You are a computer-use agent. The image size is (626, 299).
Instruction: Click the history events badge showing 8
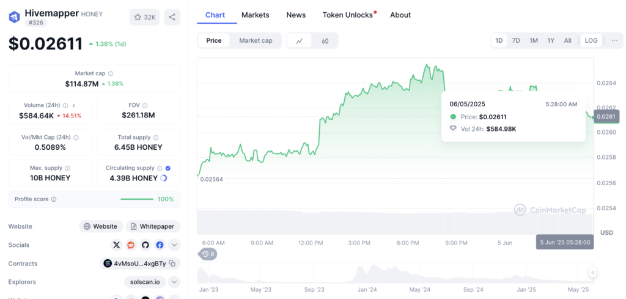pos(208,254)
